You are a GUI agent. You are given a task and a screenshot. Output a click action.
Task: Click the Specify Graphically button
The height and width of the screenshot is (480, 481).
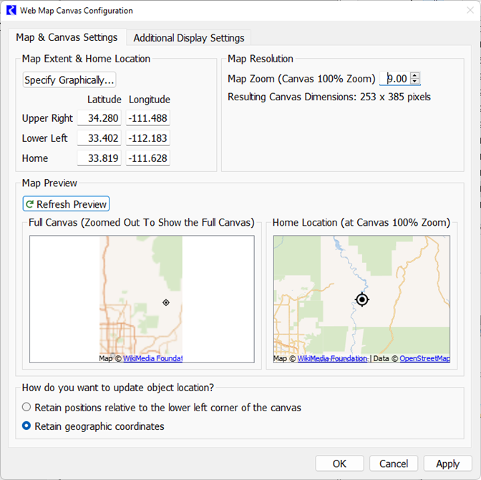pyautogui.click(x=69, y=80)
